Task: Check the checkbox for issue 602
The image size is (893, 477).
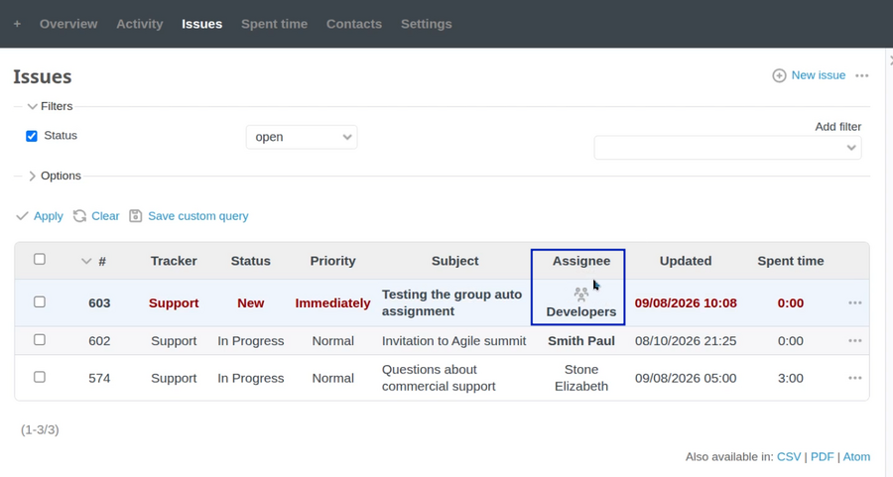Action: pyautogui.click(x=40, y=340)
